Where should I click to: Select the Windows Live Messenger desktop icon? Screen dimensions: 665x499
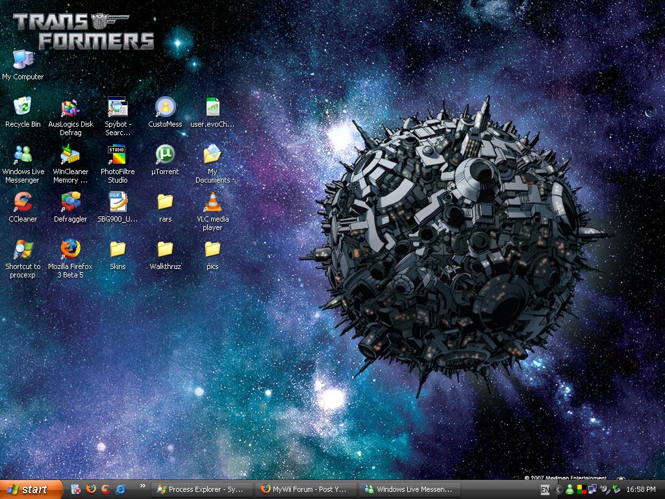click(x=23, y=155)
